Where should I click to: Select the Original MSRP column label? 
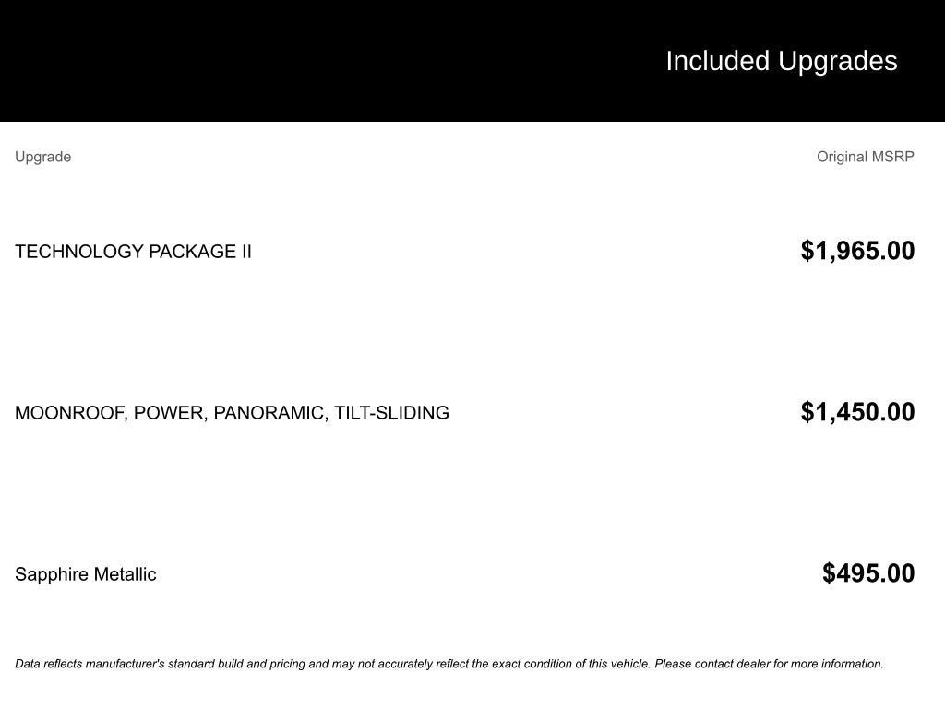pyautogui.click(x=865, y=157)
